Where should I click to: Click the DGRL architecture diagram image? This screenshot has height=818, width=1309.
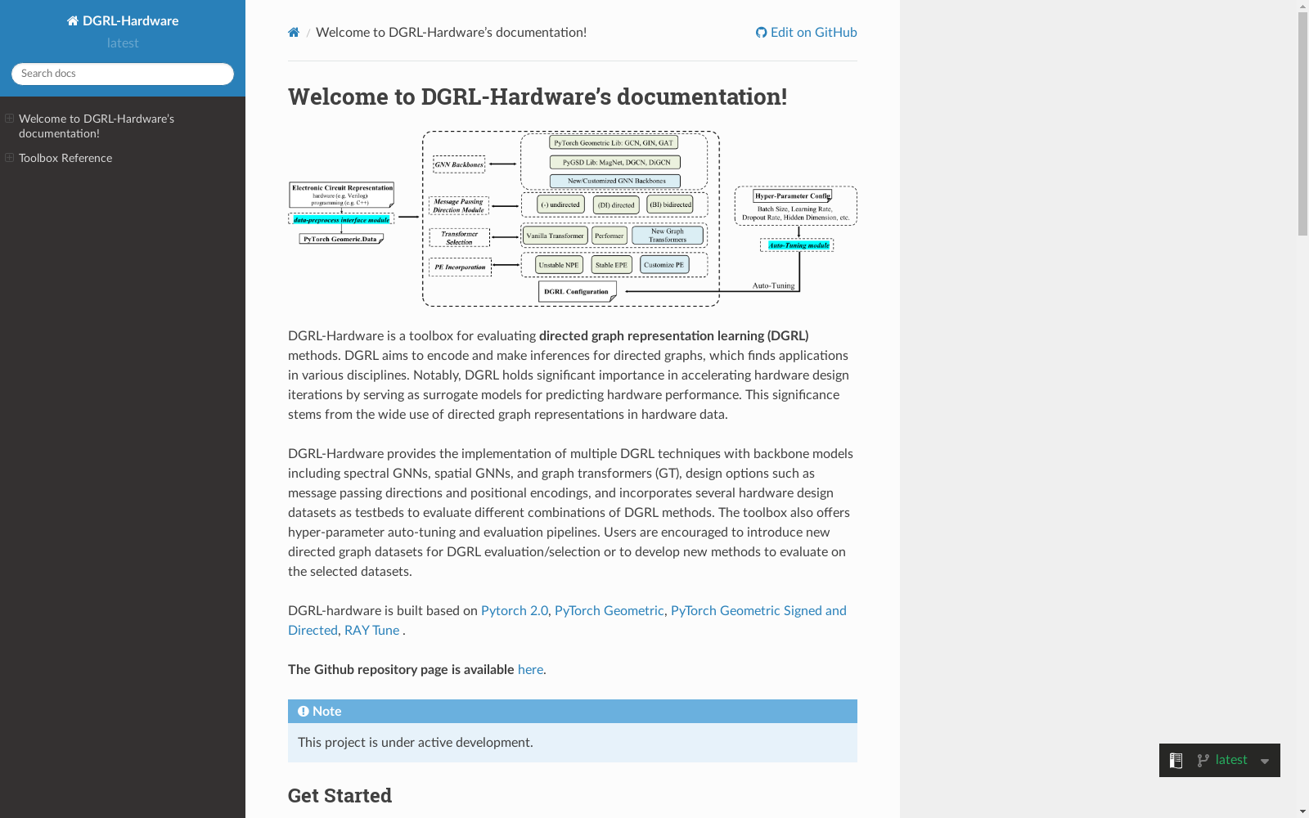tap(573, 218)
